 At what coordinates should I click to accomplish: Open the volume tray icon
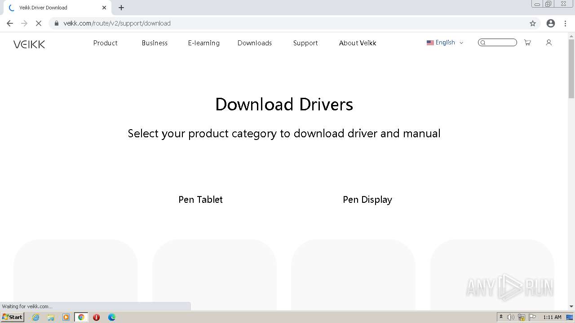(x=511, y=317)
